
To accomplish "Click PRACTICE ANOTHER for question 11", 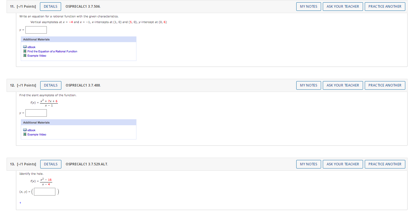I will tap(385, 6).
